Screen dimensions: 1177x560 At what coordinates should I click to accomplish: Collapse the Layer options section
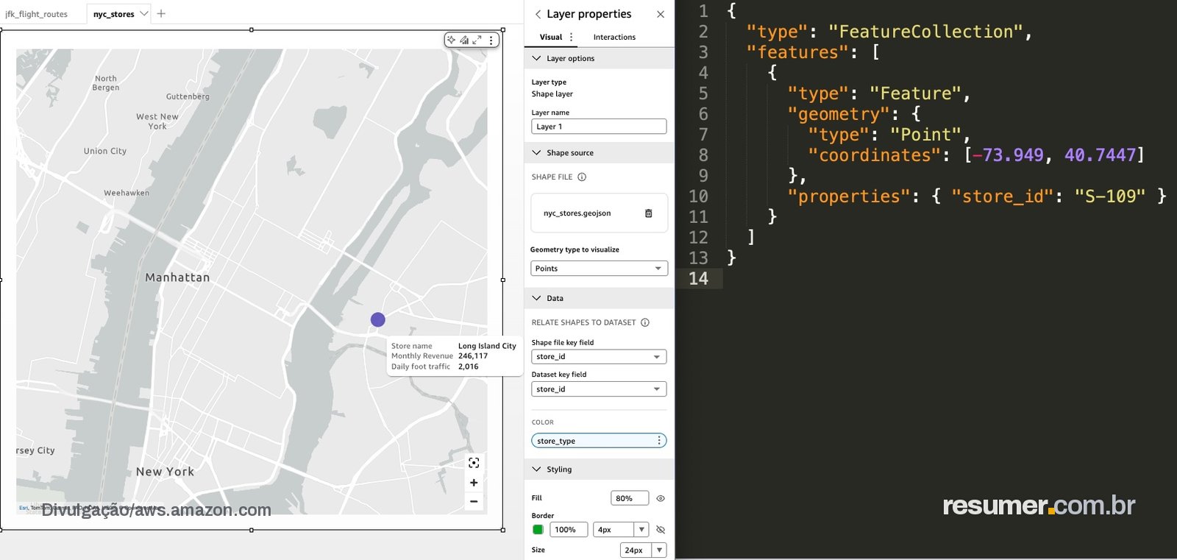(536, 58)
